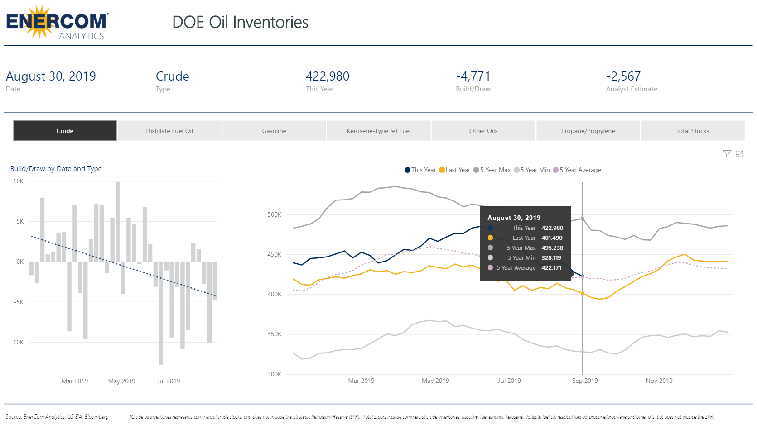Viewport: 757px width, 424px height.
Task: Click the -2,567 Analyst Estimate value
Action: [x=623, y=76]
